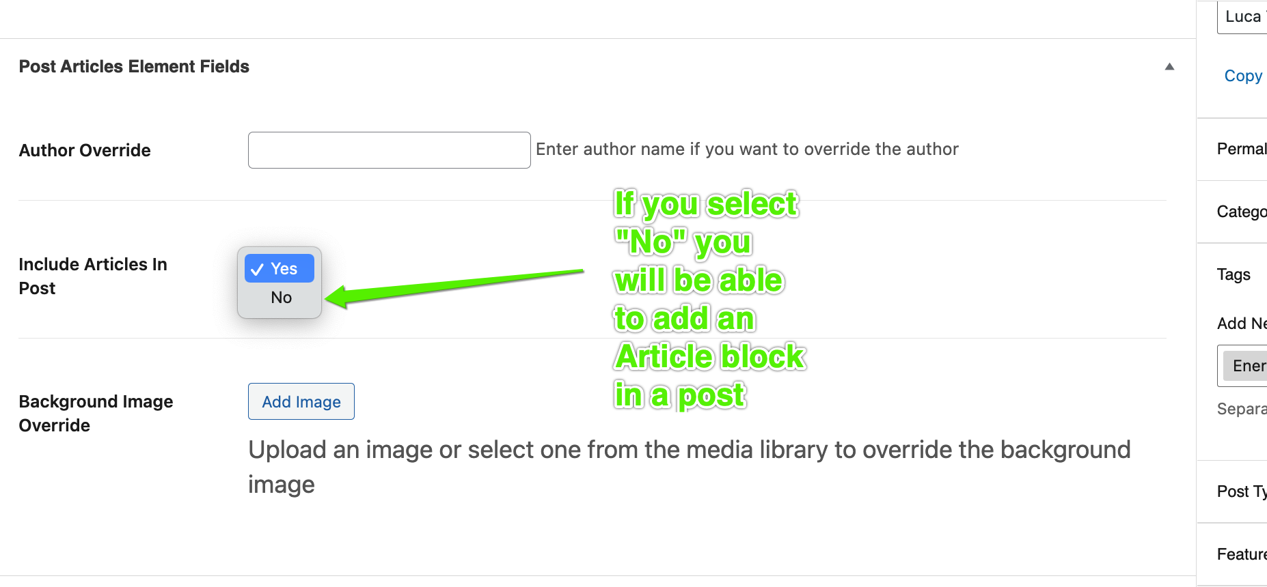Click the Post Articles Element Fields heading
Viewport: 1267px width, 587px height.
point(134,66)
